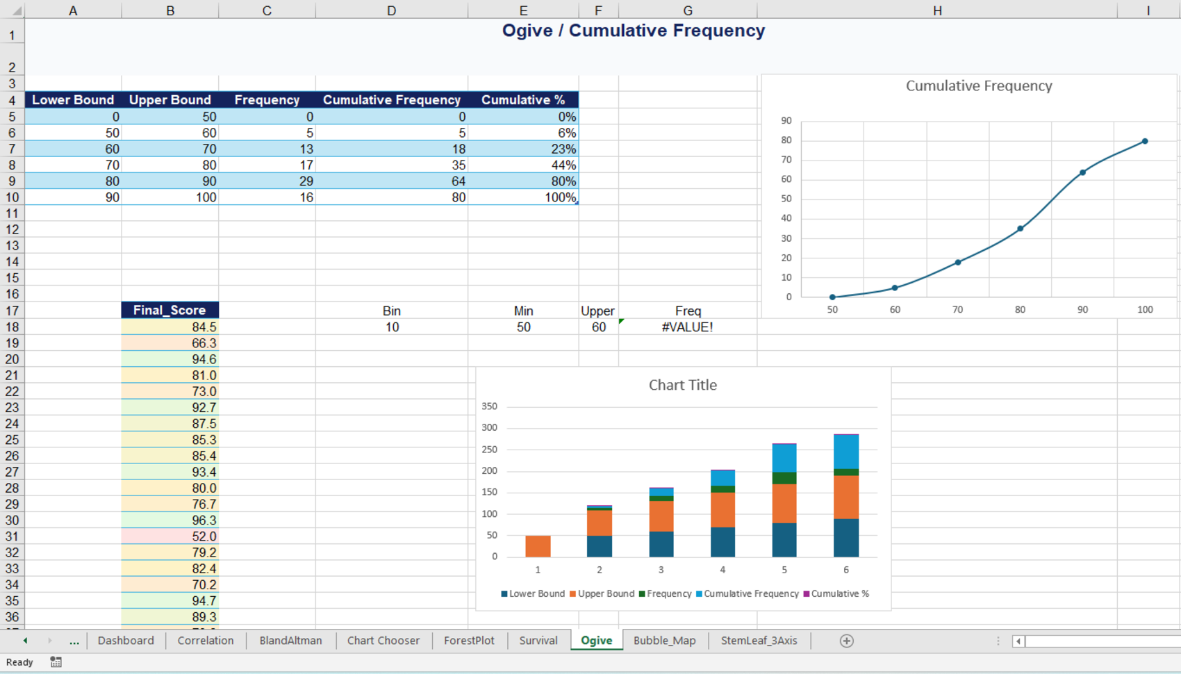Select the #VALUE! error cell
This screenshot has height=674, width=1181.
pos(688,327)
